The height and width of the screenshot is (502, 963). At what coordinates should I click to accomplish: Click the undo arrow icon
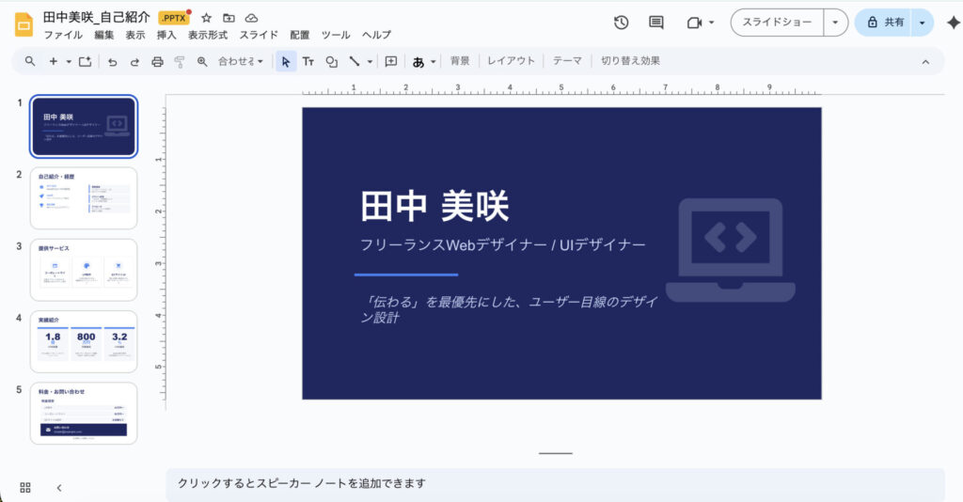coord(113,61)
